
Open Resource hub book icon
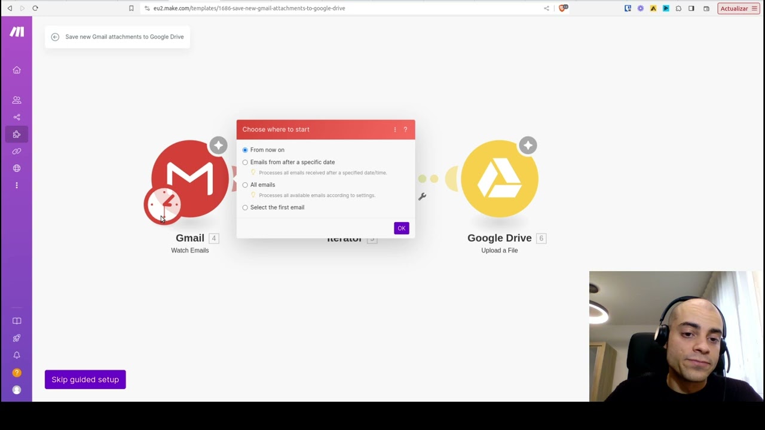coord(17,321)
